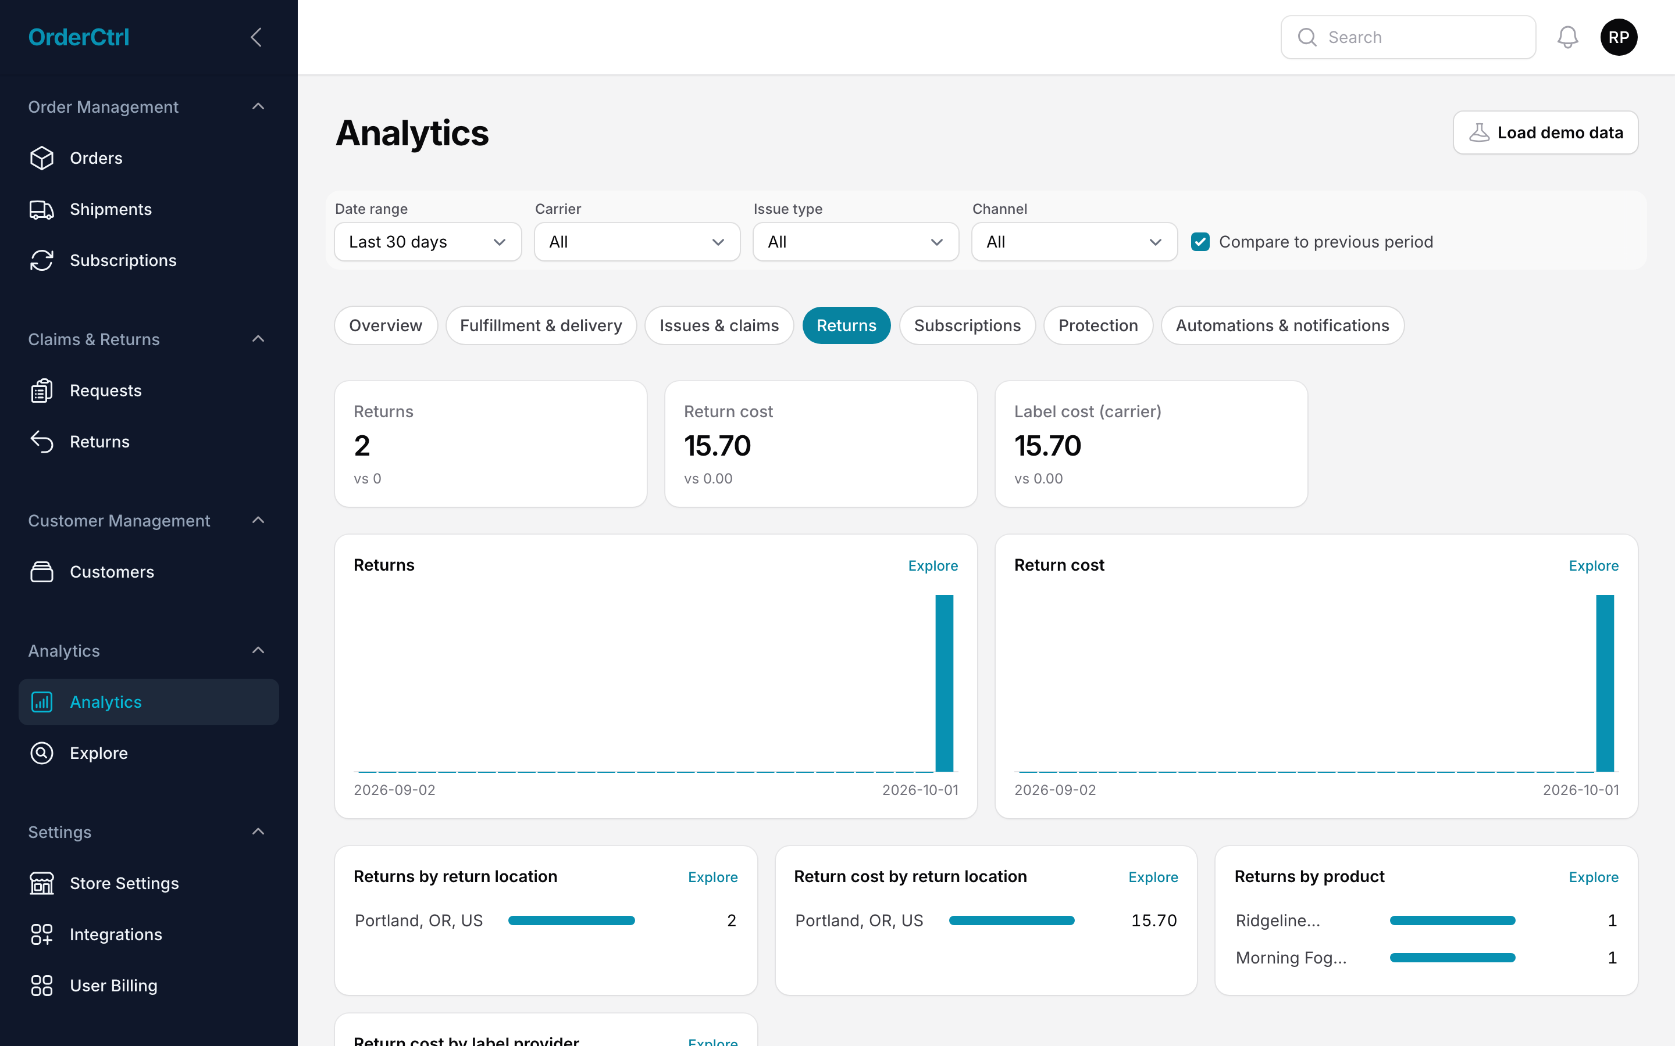Viewport: 1675px width, 1046px height.
Task: Click the Analytics chart icon in sidebar
Action: click(x=41, y=702)
